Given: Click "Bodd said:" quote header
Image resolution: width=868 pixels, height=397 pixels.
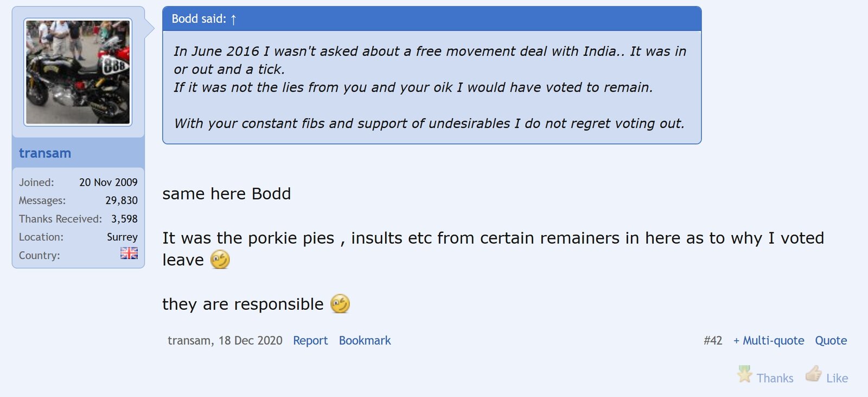Looking at the screenshot, I should click(x=199, y=19).
